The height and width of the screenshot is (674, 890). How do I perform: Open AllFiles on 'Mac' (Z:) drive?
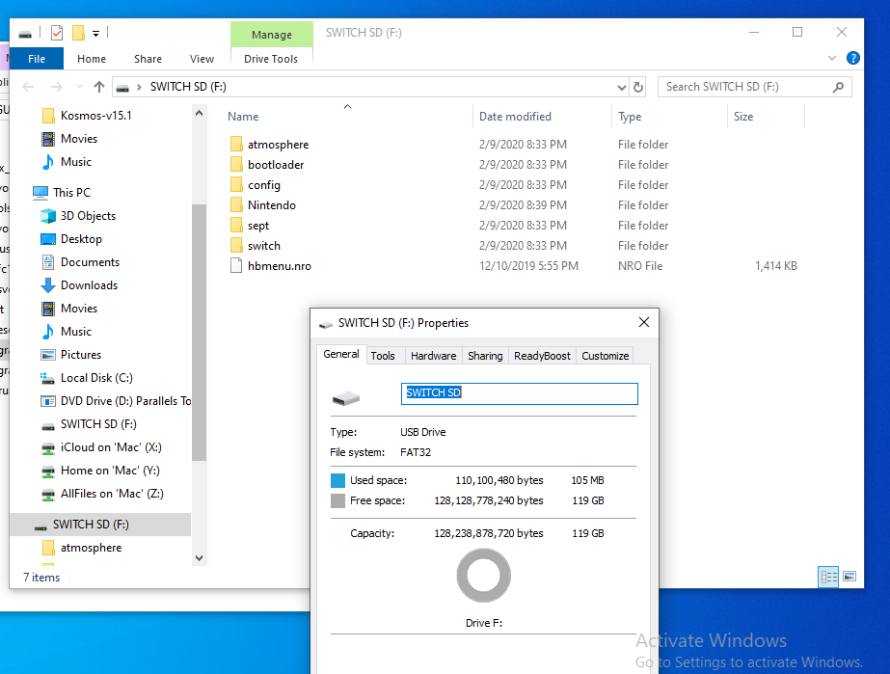pyautogui.click(x=112, y=494)
